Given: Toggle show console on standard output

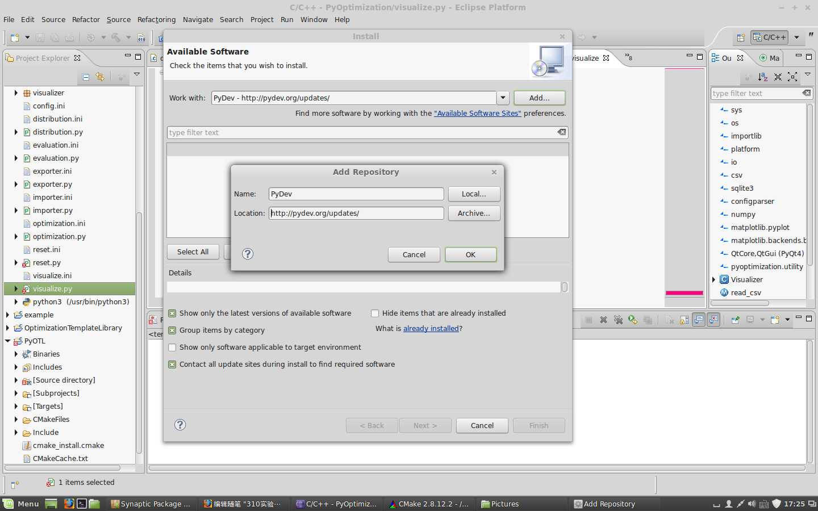Looking at the screenshot, I should [699, 320].
